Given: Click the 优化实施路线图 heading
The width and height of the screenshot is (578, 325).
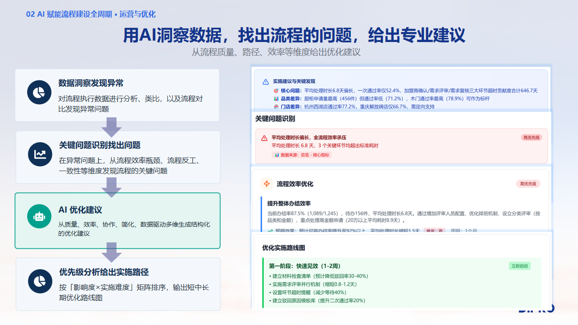Looking at the screenshot, I should pyautogui.click(x=284, y=248).
